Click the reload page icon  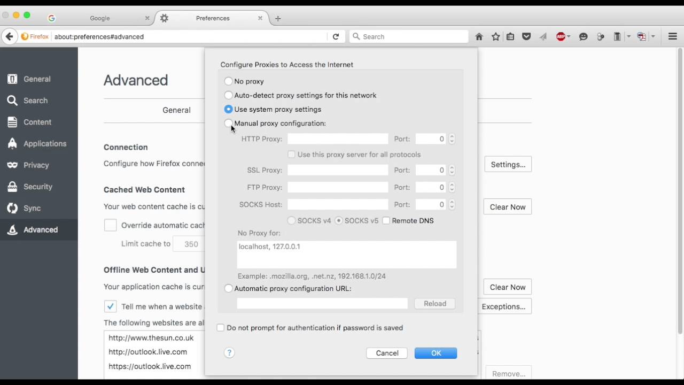pos(336,37)
